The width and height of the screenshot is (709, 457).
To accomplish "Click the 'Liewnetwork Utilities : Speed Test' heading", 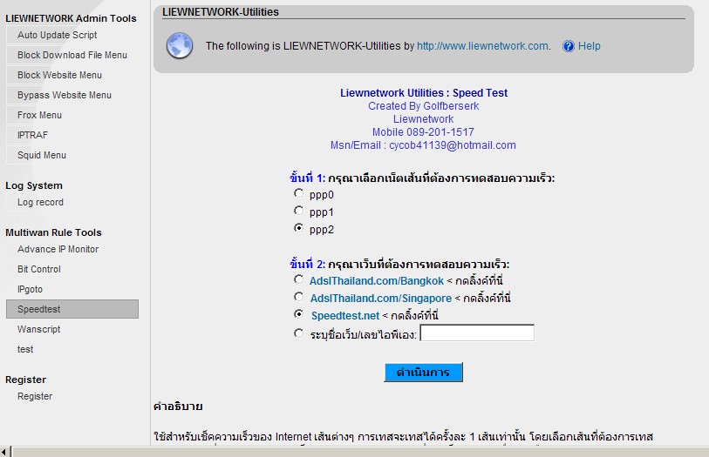I will point(424,93).
